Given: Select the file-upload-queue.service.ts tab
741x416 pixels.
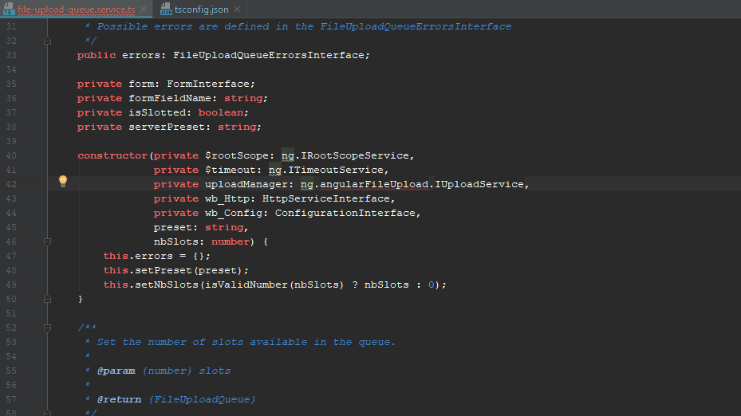Looking at the screenshot, I should coord(76,9).
